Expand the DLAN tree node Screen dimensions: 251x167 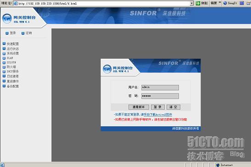click(x=4, y=58)
